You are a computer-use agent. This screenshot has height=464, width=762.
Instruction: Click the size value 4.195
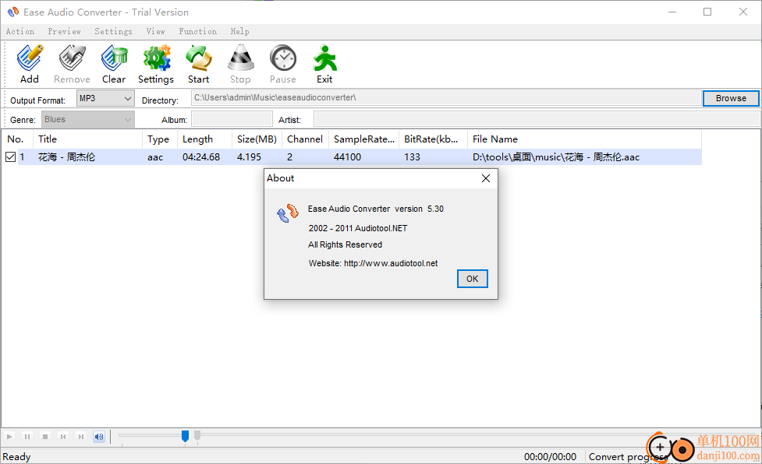pyautogui.click(x=249, y=157)
